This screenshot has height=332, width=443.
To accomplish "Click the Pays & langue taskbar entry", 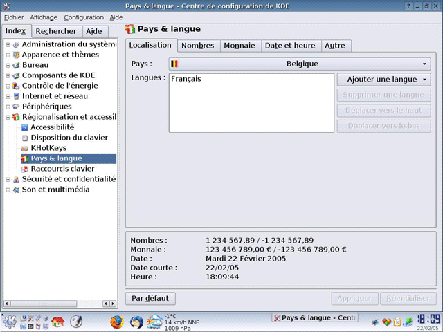I will 315,318.
